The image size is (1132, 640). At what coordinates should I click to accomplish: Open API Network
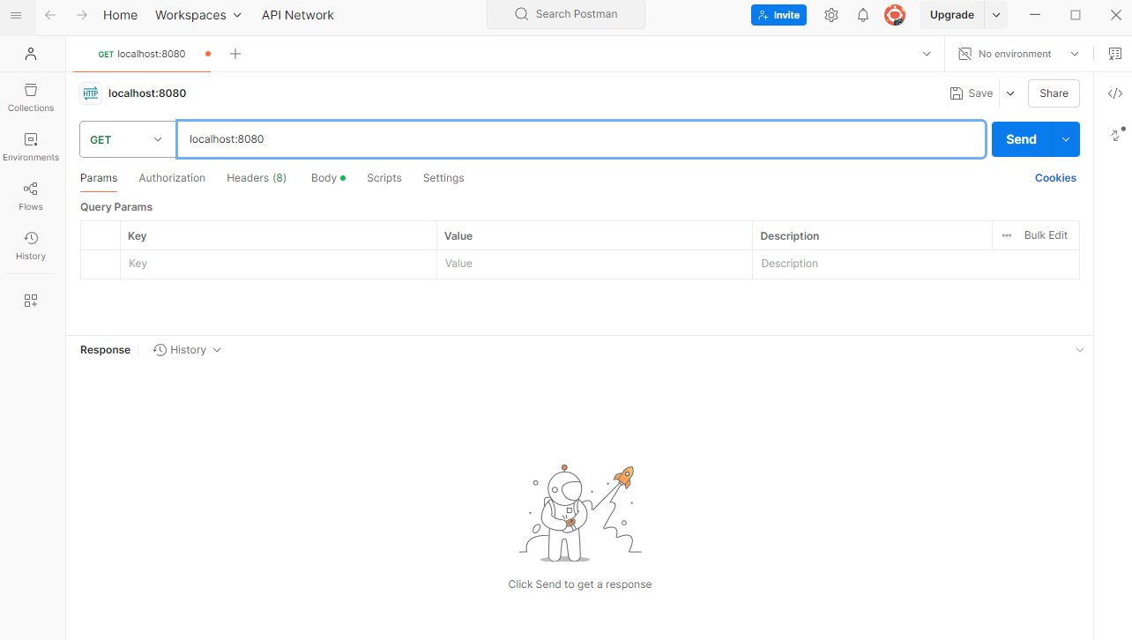(x=298, y=15)
